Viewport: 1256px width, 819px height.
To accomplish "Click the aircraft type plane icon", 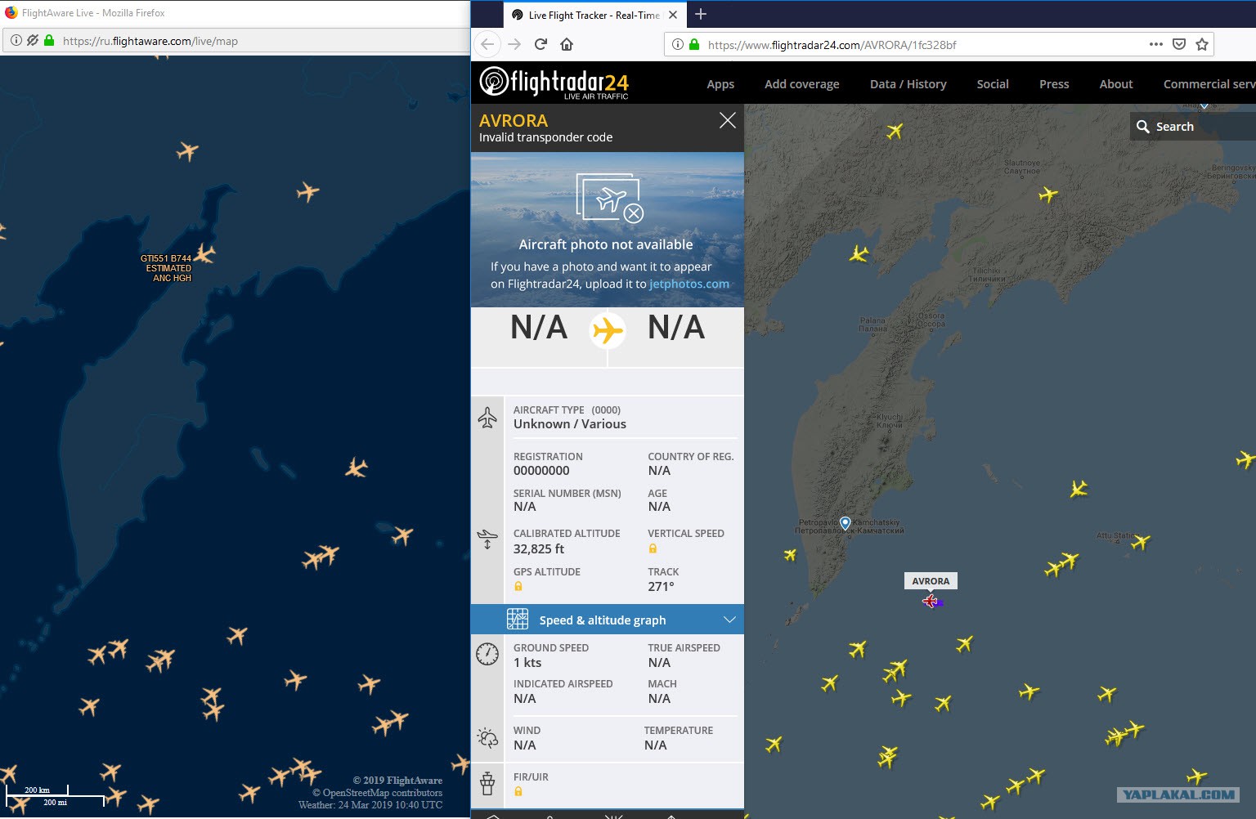I will click(x=487, y=418).
